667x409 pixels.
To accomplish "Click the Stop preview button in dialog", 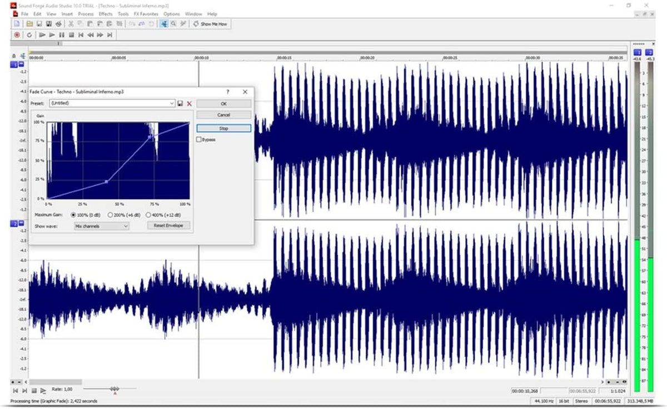I will tap(223, 128).
